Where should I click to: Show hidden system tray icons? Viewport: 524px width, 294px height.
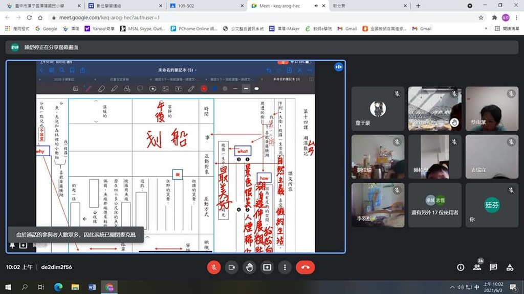pos(452,287)
